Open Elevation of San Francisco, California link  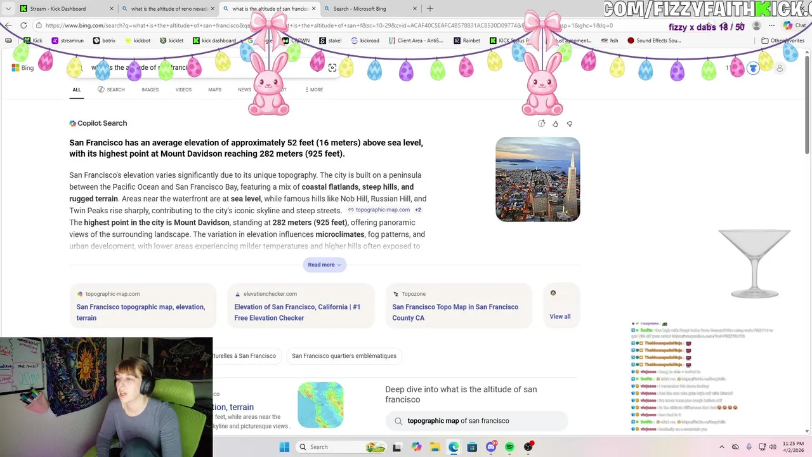pyautogui.click(x=298, y=312)
